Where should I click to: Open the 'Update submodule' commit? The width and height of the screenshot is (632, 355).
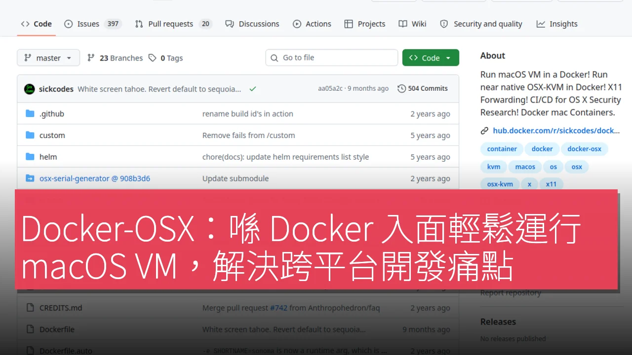(236, 178)
